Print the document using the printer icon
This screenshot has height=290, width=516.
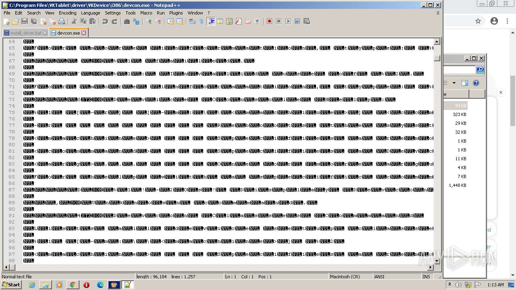(x=62, y=21)
